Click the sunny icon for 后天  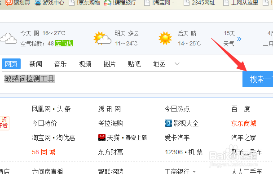165,38
